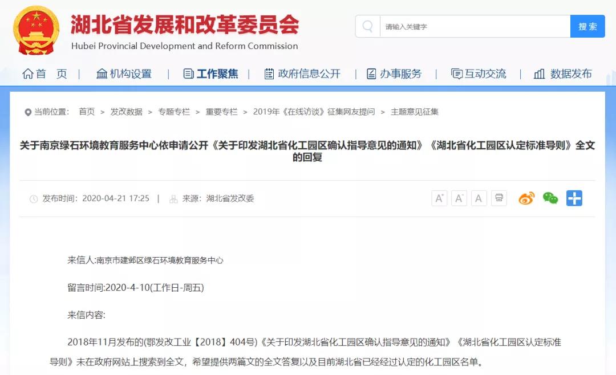Click 主题意见征集 breadcrumb link
616x375 pixels.
point(415,112)
